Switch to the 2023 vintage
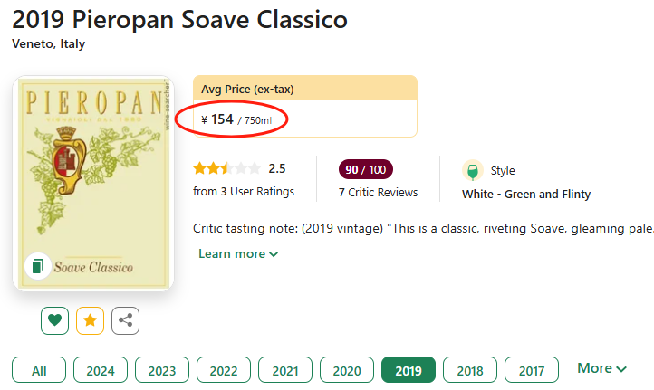The height and width of the screenshot is (390, 654). click(x=162, y=370)
